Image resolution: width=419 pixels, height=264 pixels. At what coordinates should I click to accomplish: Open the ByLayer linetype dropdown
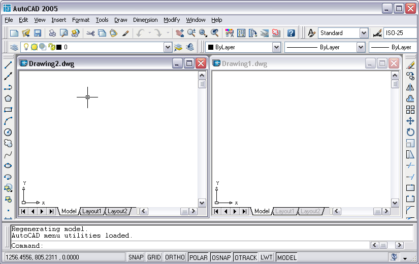361,47
